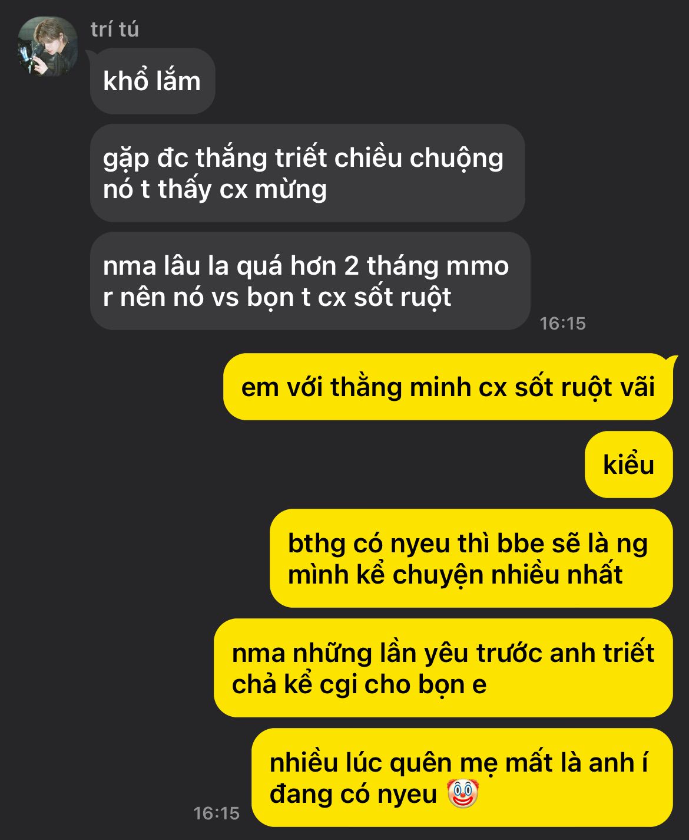Select the "khổ lắm" message bubble

(153, 81)
